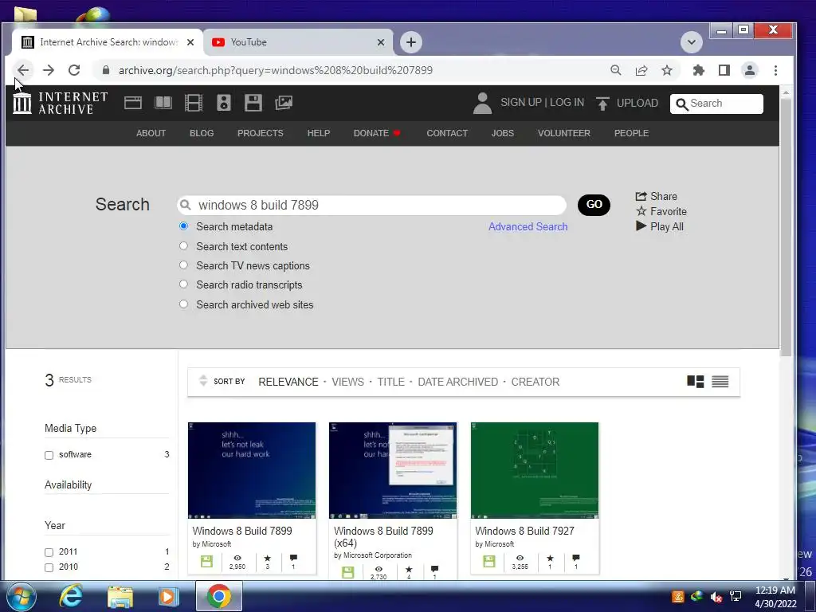Select Search TV news captions option
Viewport: 816px width, 612px height.
tap(184, 265)
